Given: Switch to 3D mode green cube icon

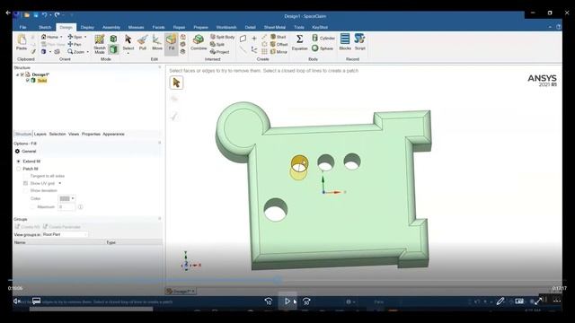Looking at the screenshot, I should point(113,49).
